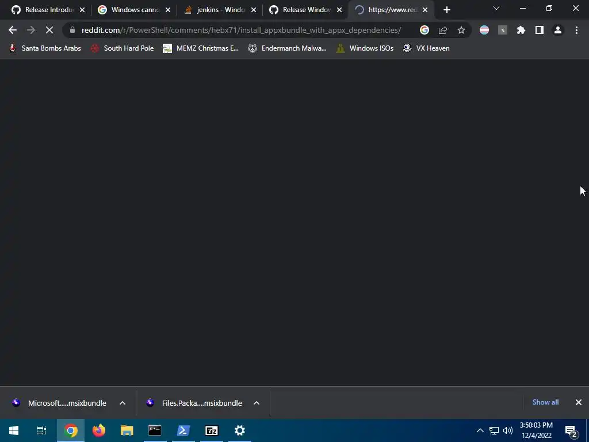Open Windows ISOs bookmark
589x442 pixels.
pos(365,48)
